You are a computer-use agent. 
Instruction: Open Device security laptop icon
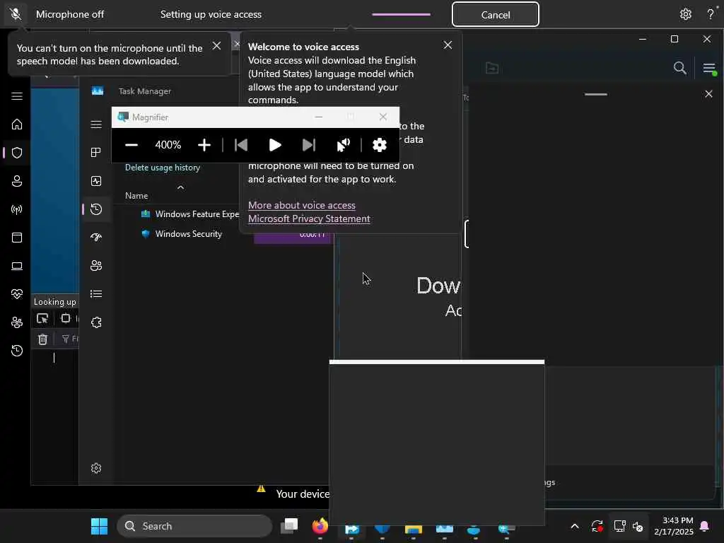(x=17, y=266)
